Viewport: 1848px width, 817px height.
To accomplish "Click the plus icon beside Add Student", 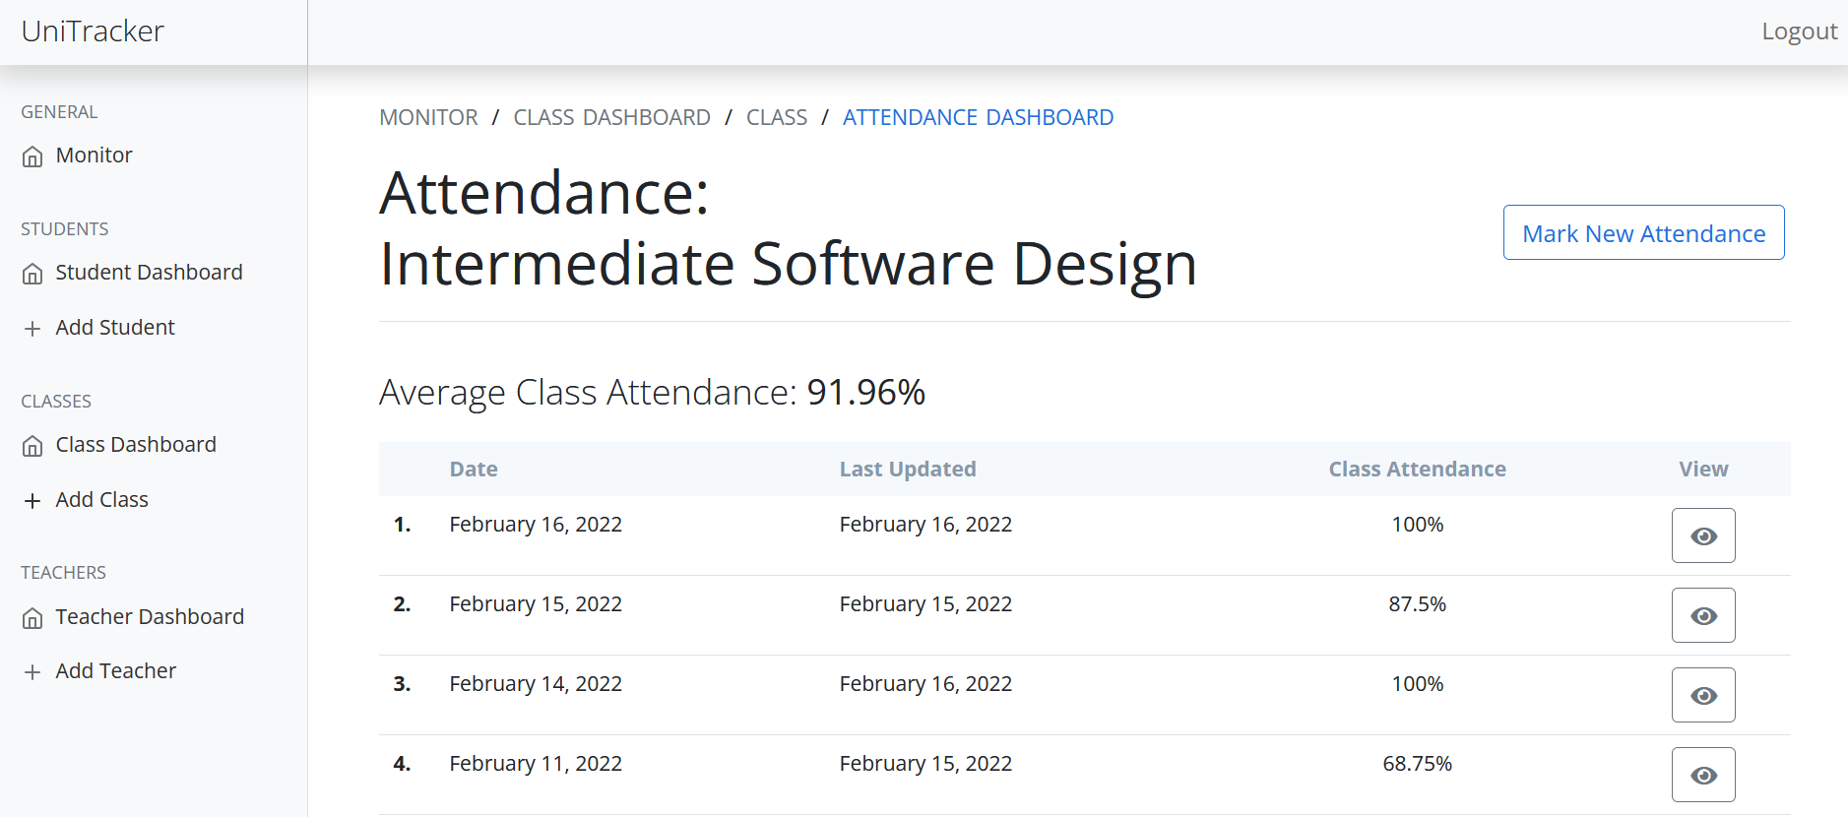I will (x=32, y=329).
